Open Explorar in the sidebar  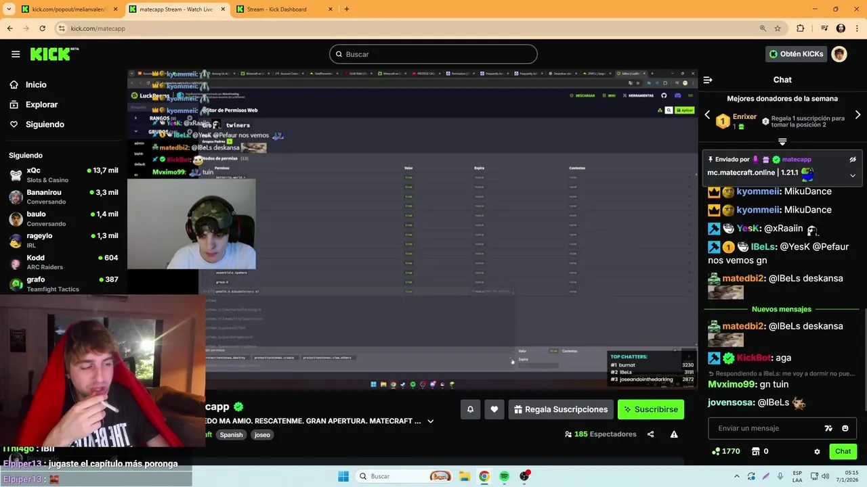(x=41, y=104)
